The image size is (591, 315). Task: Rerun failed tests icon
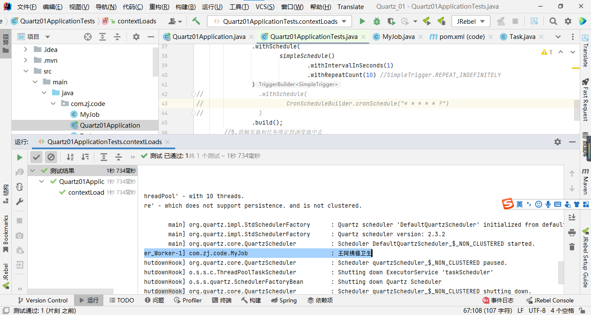[x=19, y=172]
